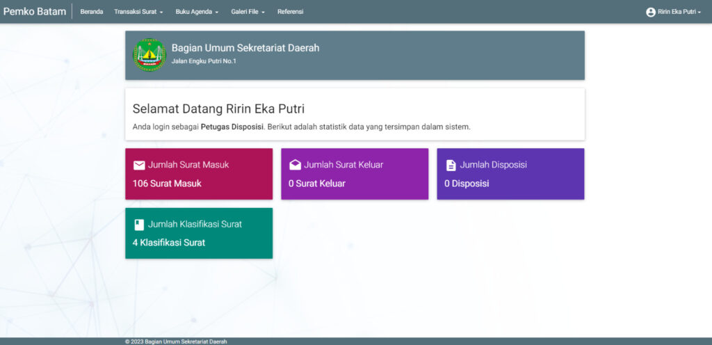Image resolution: width=712 pixels, height=345 pixels.
Task: Select the Bagian Umum Sekretariat Daerah header title
Action: click(245, 48)
